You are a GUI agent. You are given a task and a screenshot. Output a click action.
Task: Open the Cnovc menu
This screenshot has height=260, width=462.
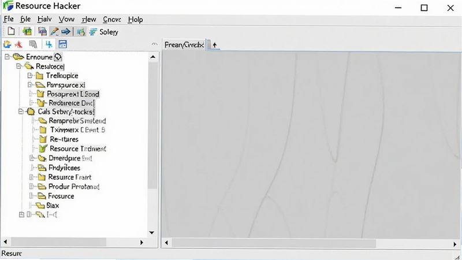point(111,20)
